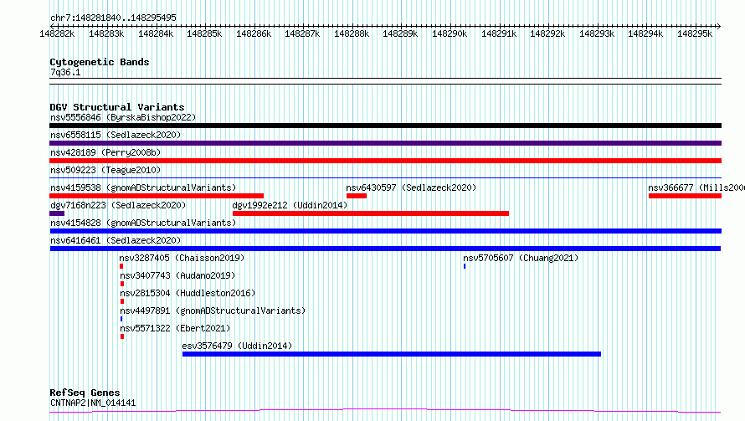The width and height of the screenshot is (745, 421).
Task: Click the nsv6430597 (Sedlazeck2020) label
Action: coord(411,187)
